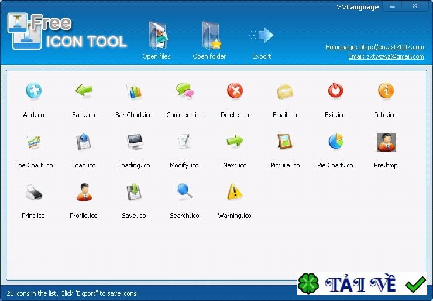Click the 'Load.ico' file name
The image size is (433, 301).
pos(84,165)
